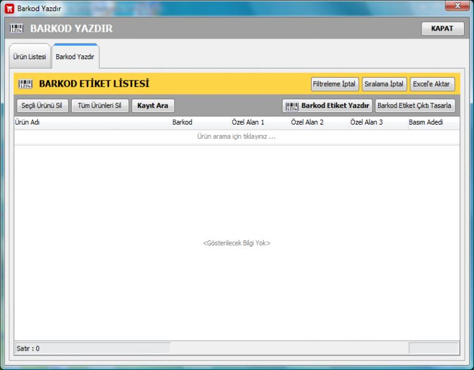This screenshot has width=474, height=370.
Task: Export list with Excel'e Aktar button
Action: [x=432, y=84]
